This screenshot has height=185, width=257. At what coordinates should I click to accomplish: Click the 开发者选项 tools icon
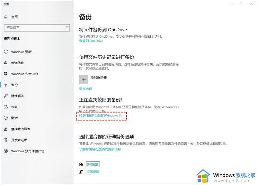(6, 140)
